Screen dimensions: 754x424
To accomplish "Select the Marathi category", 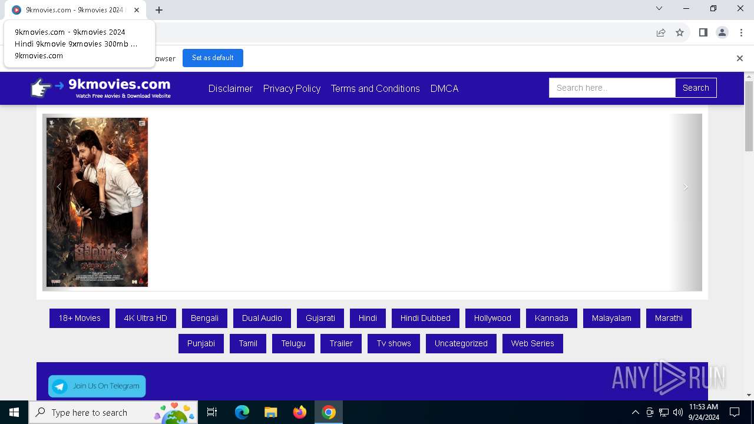I will point(669,318).
